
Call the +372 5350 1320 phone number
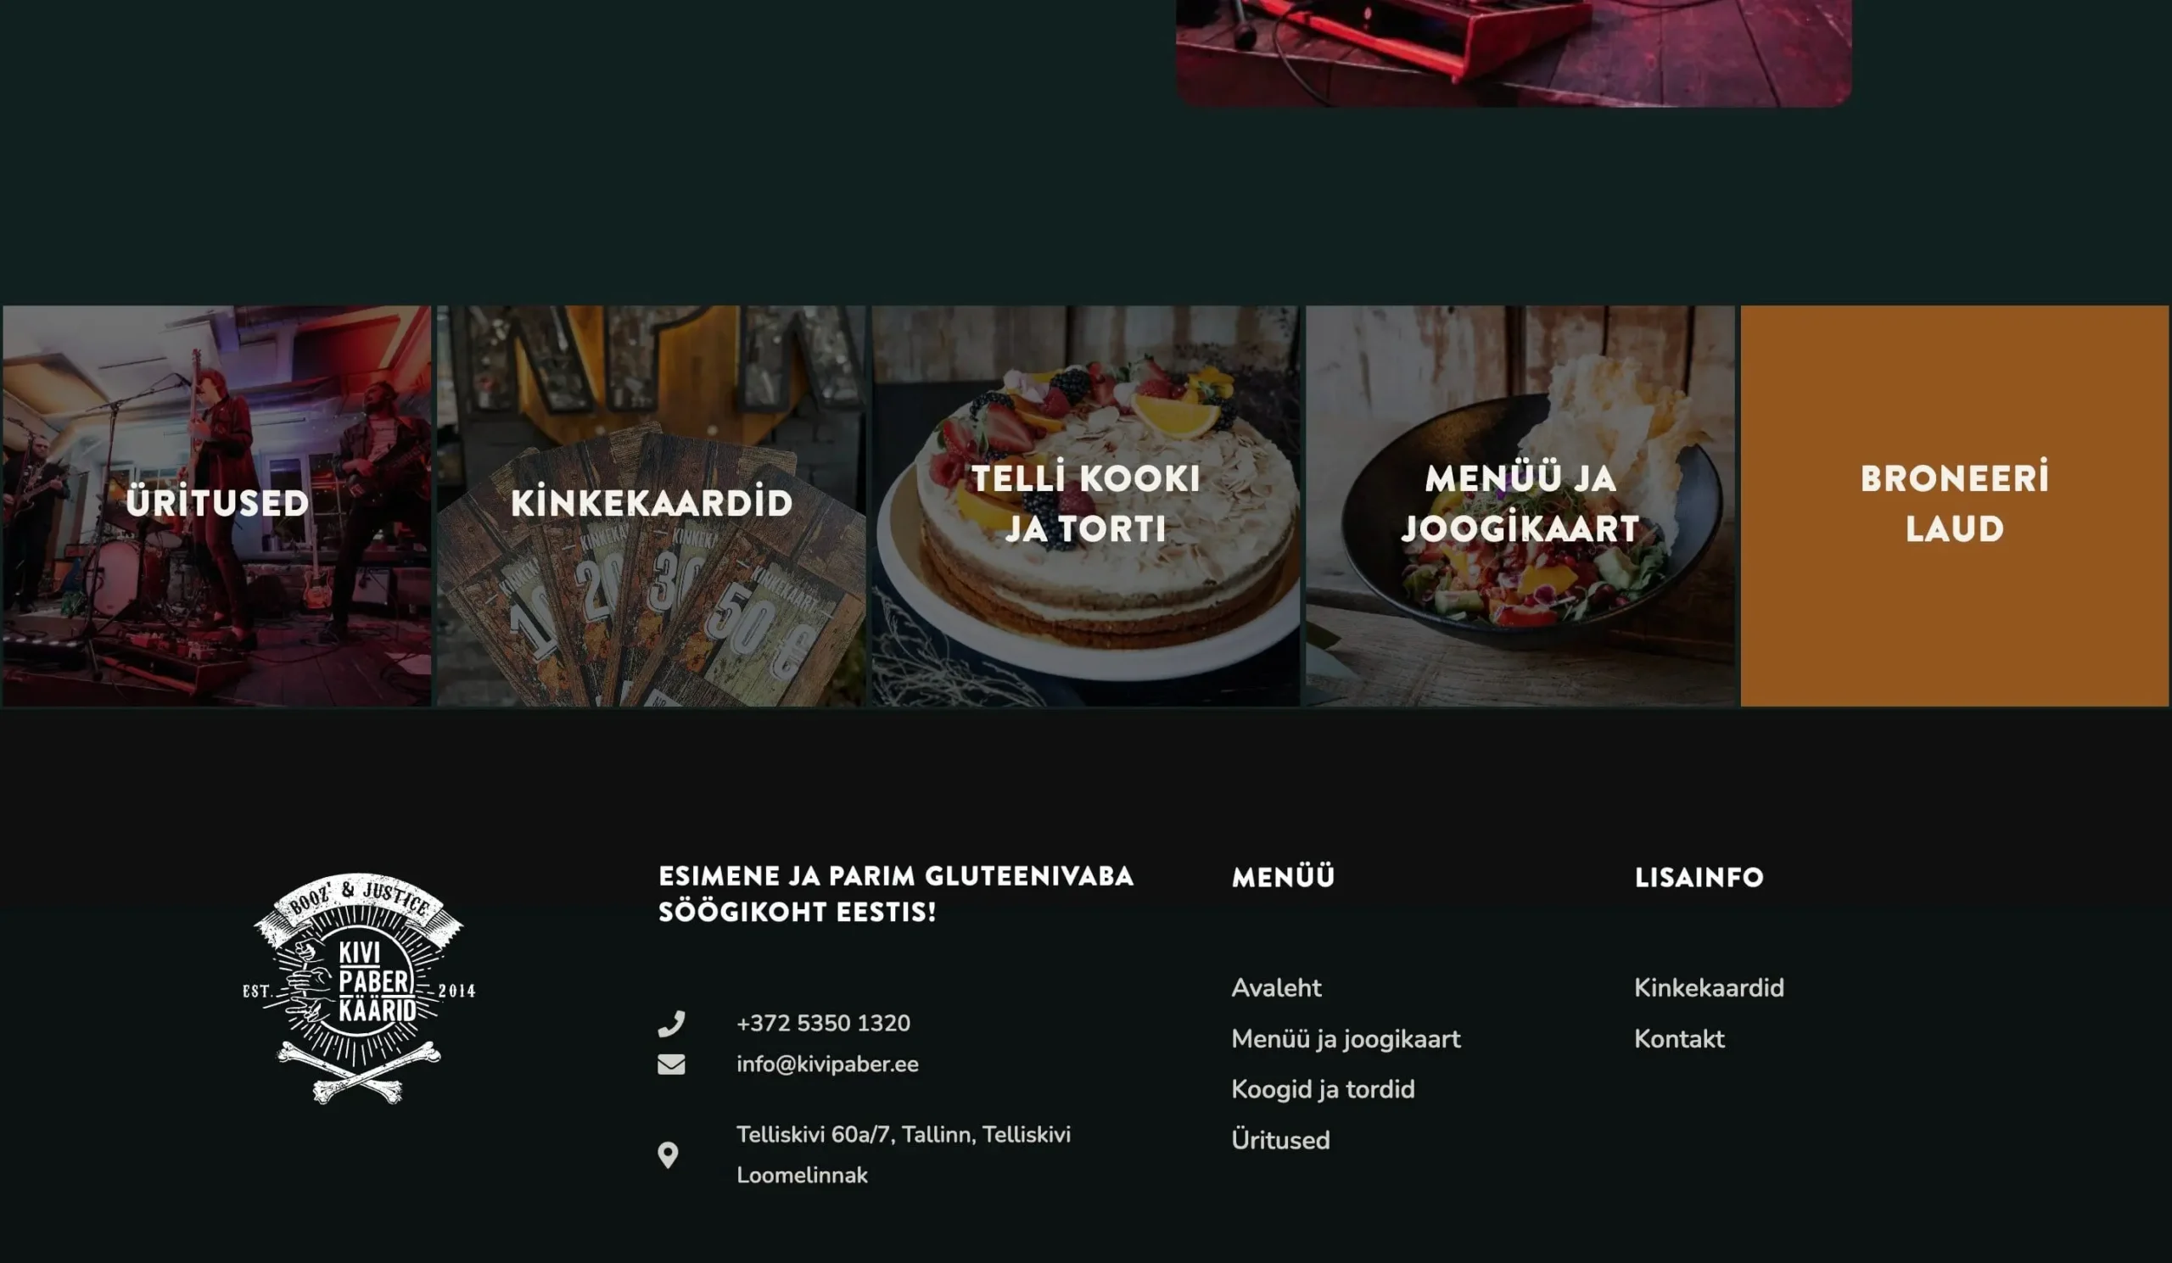(823, 1024)
